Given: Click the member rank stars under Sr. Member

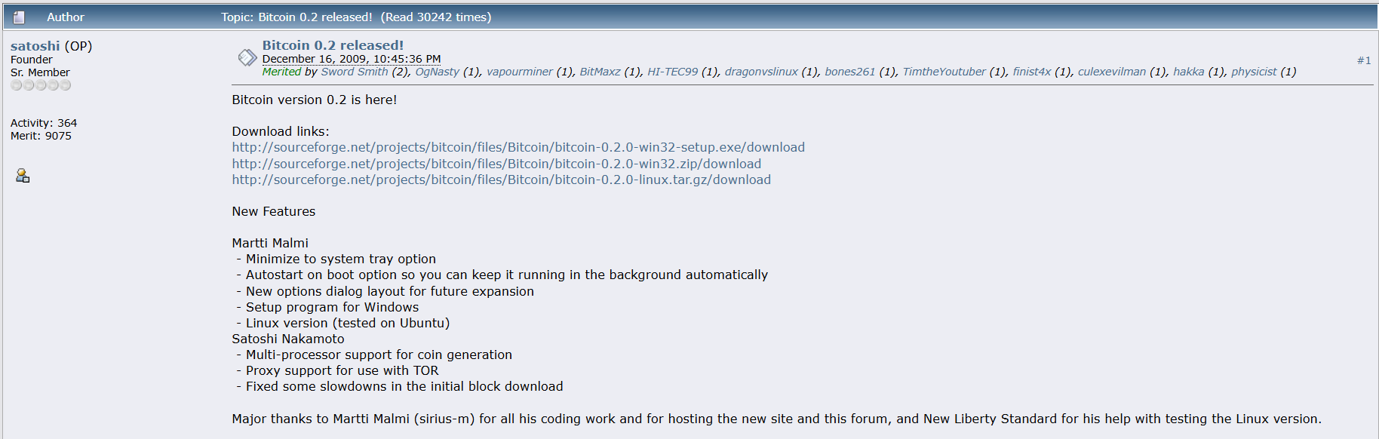Looking at the screenshot, I should click(x=41, y=85).
